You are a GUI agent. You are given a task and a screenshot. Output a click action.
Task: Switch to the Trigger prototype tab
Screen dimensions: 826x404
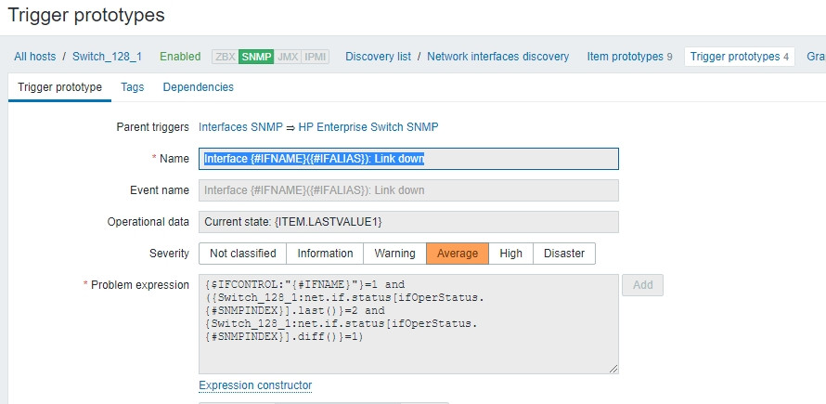click(x=60, y=87)
